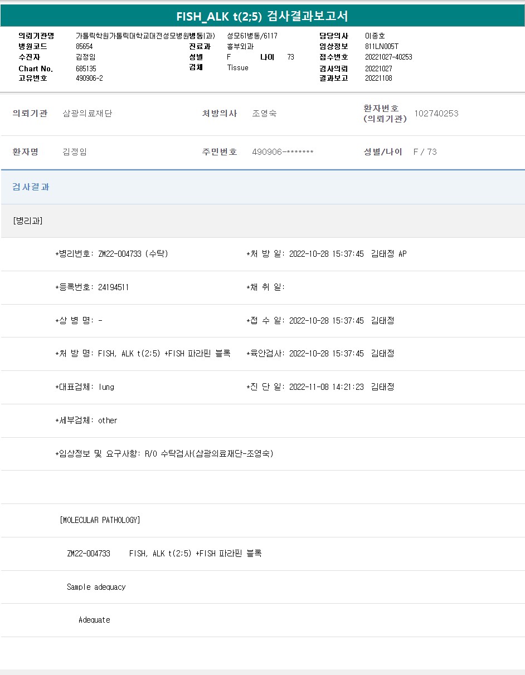The height and width of the screenshot is (675, 525).
Task: Click the 검사결과 section header
Action: [31, 187]
